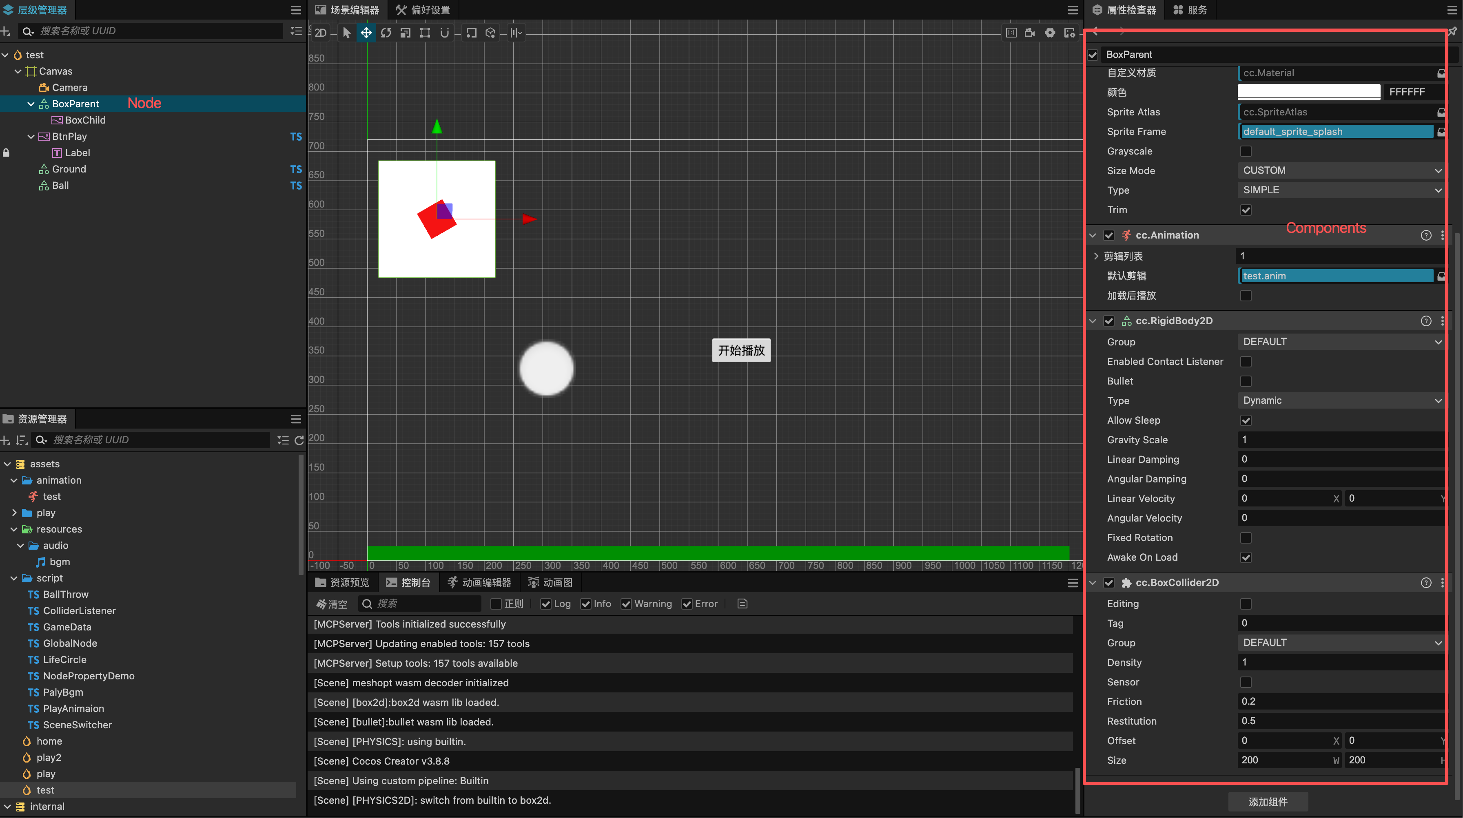Image resolution: width=1463 pixels, height=818 pixels.
Task: Open the cc.RigidBody2D help icon
Action: tap(1425, 321)
